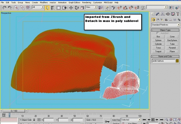Viewport: 181px width, 124px height.
Task: Toggle the Window/Crossing selection mode
Action: tap(64, 8)
